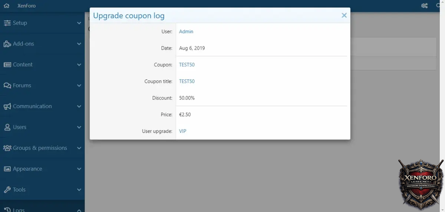Open the admin settings gears icon
The height and width of the screenshot is (212, 445).
[425, 6]
